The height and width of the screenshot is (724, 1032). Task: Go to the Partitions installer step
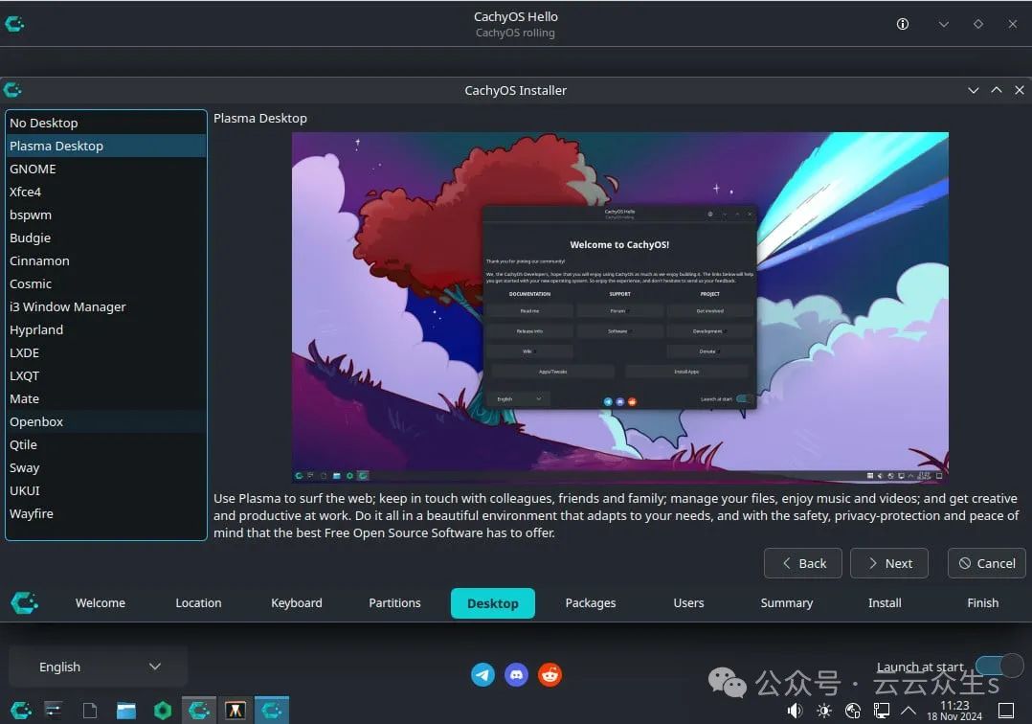click(x=394, y=603)
